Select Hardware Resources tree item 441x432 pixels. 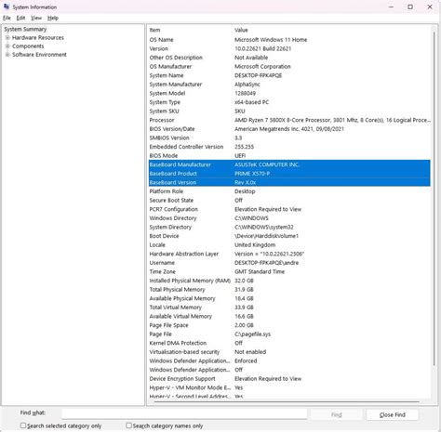(38, 38)
